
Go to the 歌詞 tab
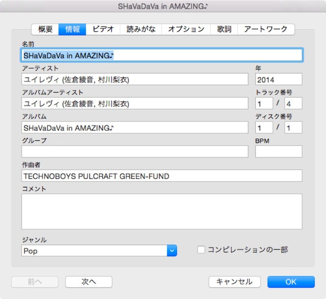[224, 29]
